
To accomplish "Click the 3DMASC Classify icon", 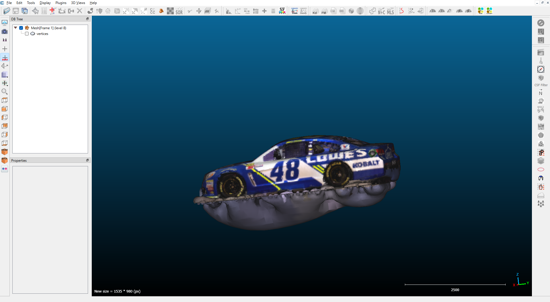I will 489,11.
